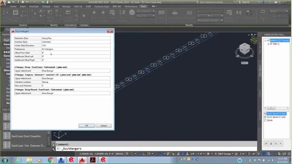The height and width of the screenshot is (164, 292).
Task: Toggle the Work checkbox
Action: pyautogui.click(x=265, y=120)
